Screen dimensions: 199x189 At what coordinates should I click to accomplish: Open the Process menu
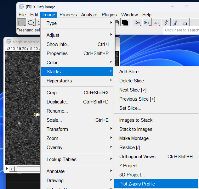(x=68, y=15)
